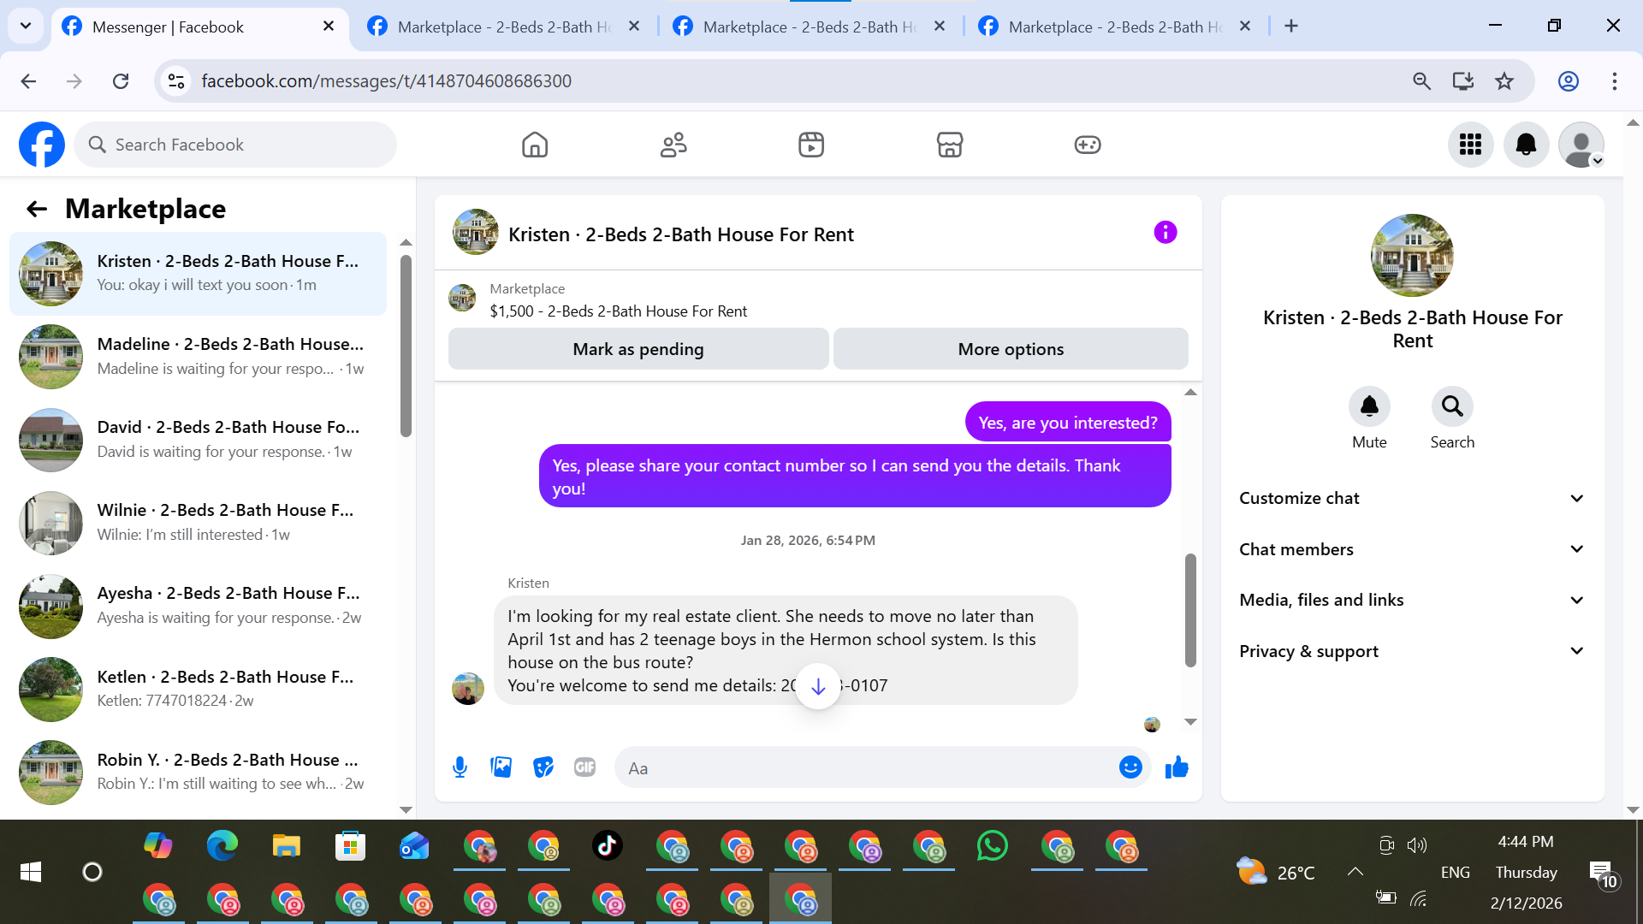
Task: Open TikTok from the taskbar
Action: (x=608, y=846)
